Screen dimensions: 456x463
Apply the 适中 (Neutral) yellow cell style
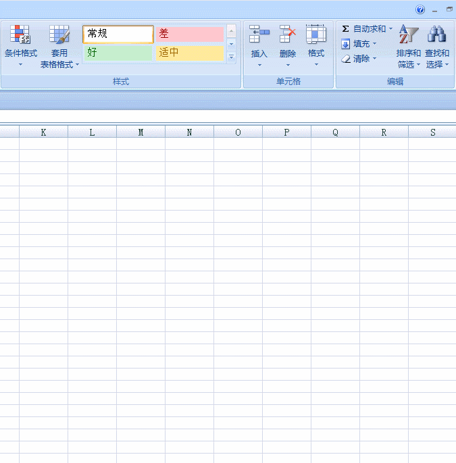(190, 53)
